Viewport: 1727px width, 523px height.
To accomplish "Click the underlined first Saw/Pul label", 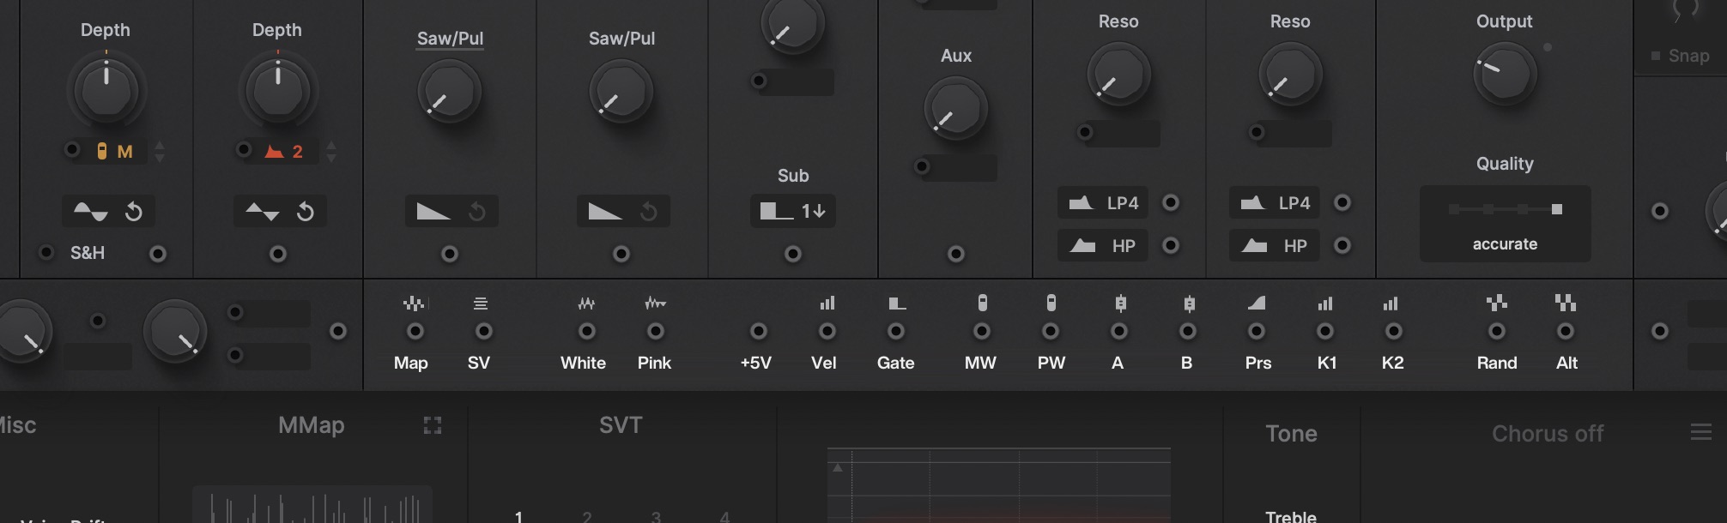I will click(x=450, y=39).
